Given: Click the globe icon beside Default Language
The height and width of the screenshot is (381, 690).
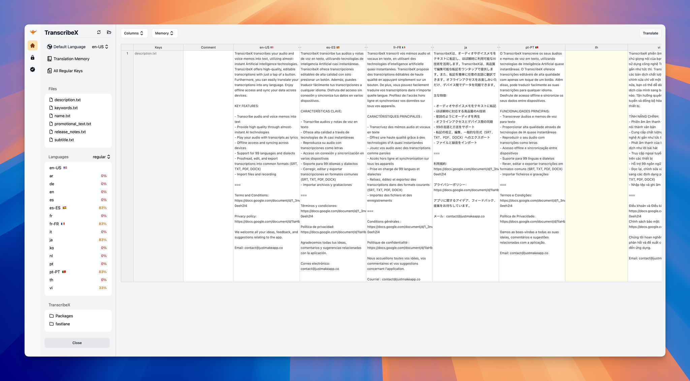Looking at the screenshot, I should pos(50,47).
